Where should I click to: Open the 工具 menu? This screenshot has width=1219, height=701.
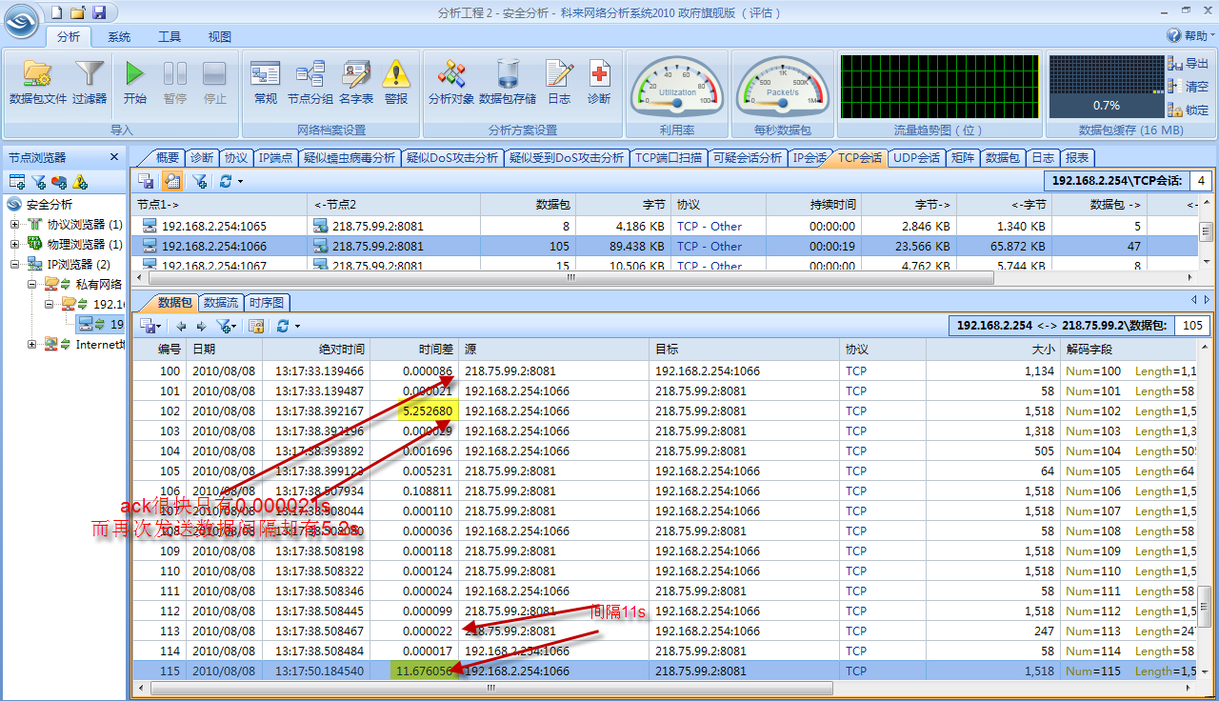point(170,36)
